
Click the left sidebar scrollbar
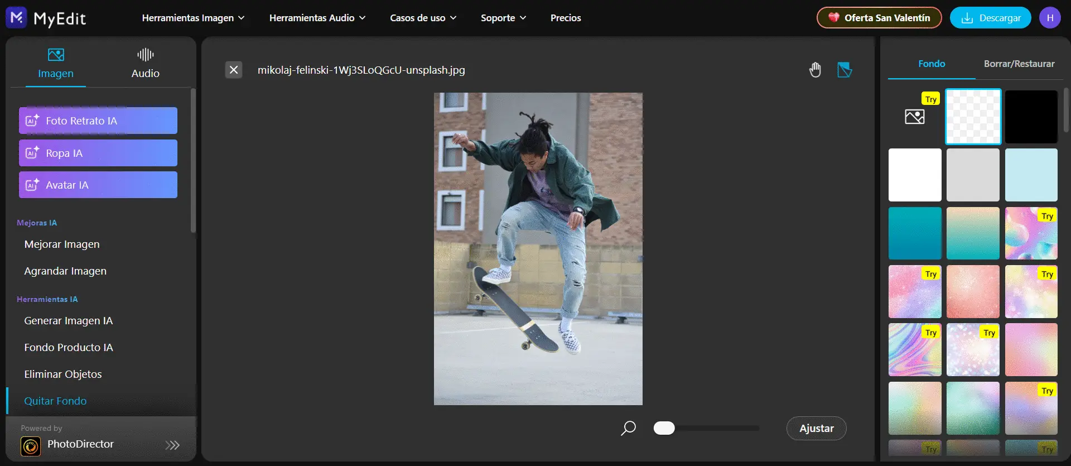click(x=193, y=161)
